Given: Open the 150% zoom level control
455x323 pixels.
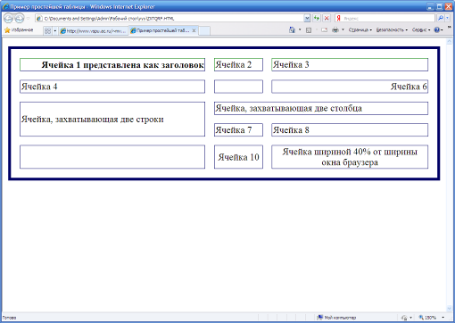Looking at the screenshot, I should point(431,318).
